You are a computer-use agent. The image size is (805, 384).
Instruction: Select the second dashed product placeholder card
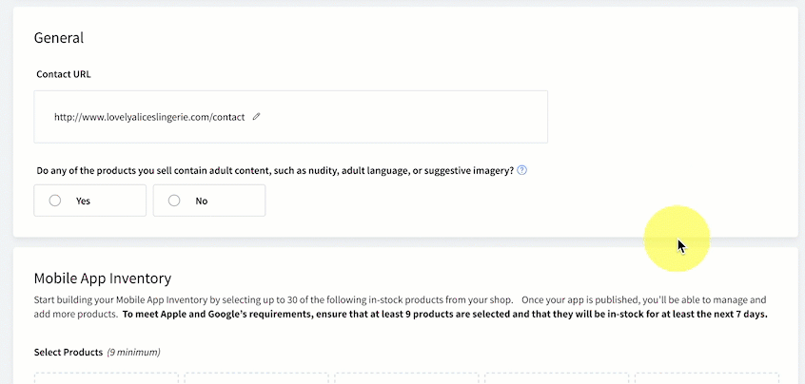click(x=256, y=378)
